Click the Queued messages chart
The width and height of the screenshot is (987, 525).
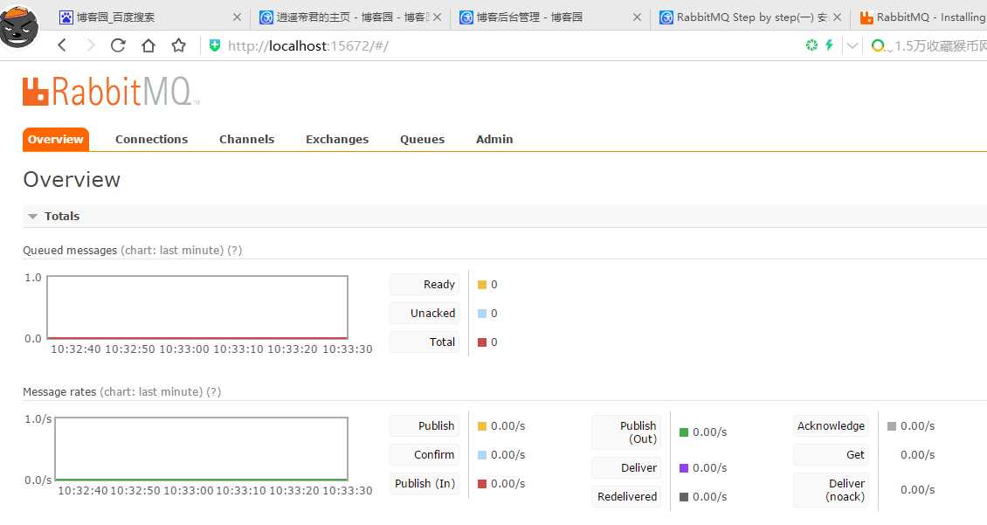coord(197,307)
